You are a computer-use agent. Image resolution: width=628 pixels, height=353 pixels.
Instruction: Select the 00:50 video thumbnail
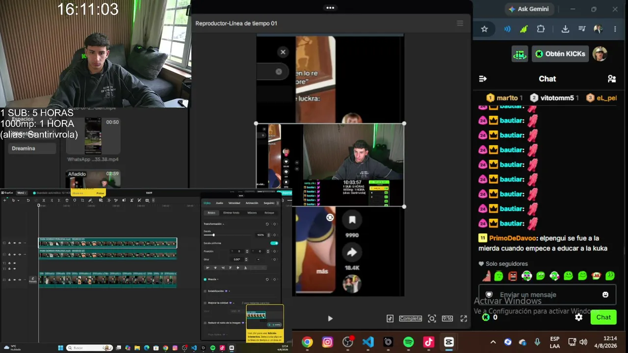93,136
